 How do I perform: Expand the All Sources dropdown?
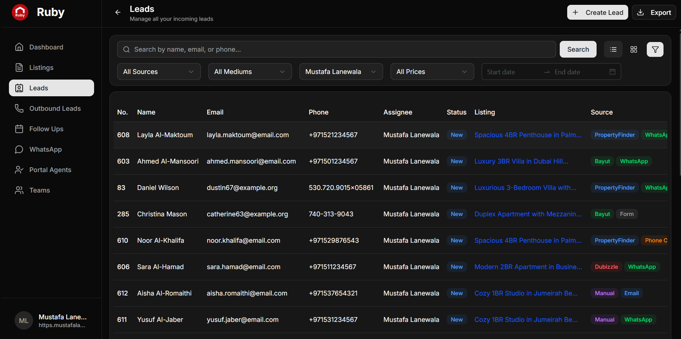coord(159,72)
